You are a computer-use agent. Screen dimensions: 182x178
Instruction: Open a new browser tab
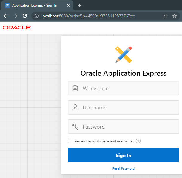79,5
